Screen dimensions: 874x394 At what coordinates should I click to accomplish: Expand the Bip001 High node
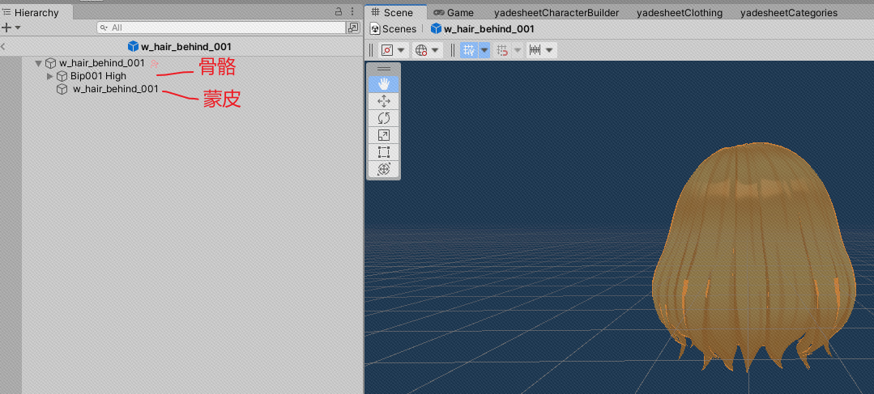pyautogui.click(x=50, y=76)
